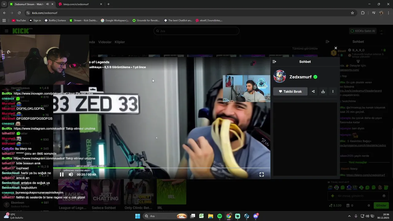Collapse the clip chat panel
Viewport: 393px width, 221px height.
[x=274, y=62]
